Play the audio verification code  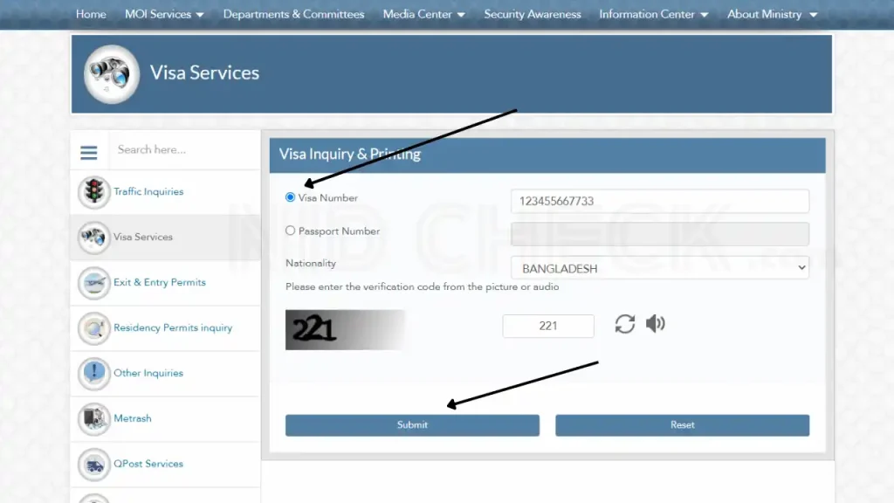655,325
